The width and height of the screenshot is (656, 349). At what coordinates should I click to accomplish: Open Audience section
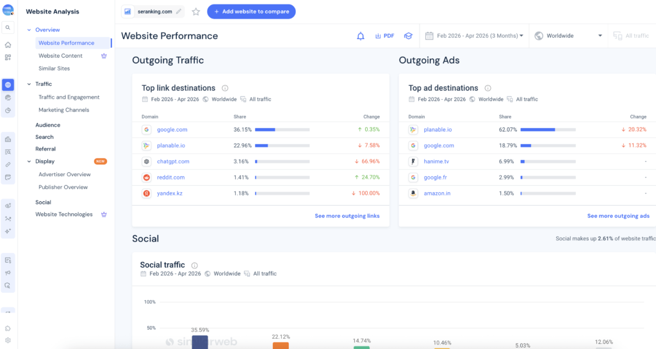(47, 125)
